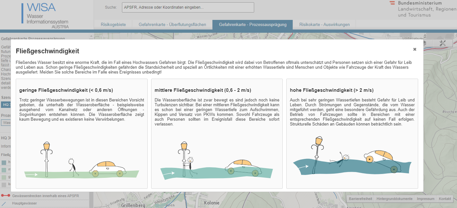Click the blue Hauptgewässer line symbol

(x=4, y=204)
